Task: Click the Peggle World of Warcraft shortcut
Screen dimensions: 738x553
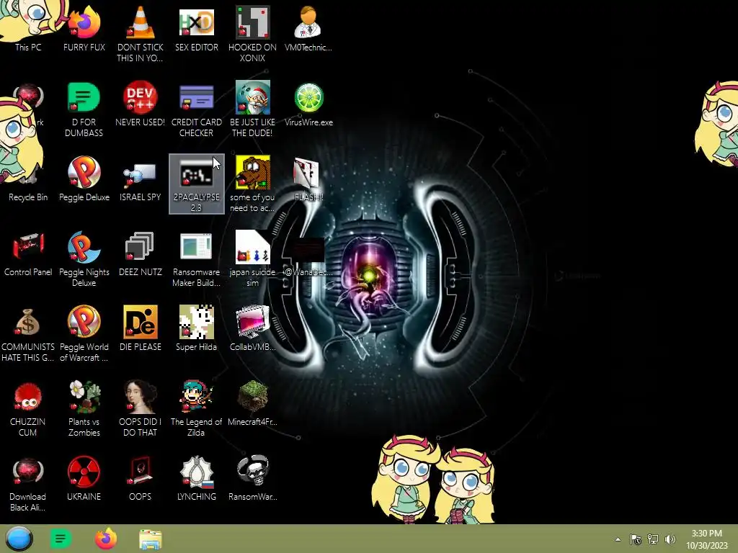Action: coord(84,334)
